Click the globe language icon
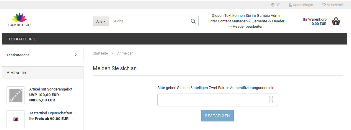 click(x=272, y=5)
